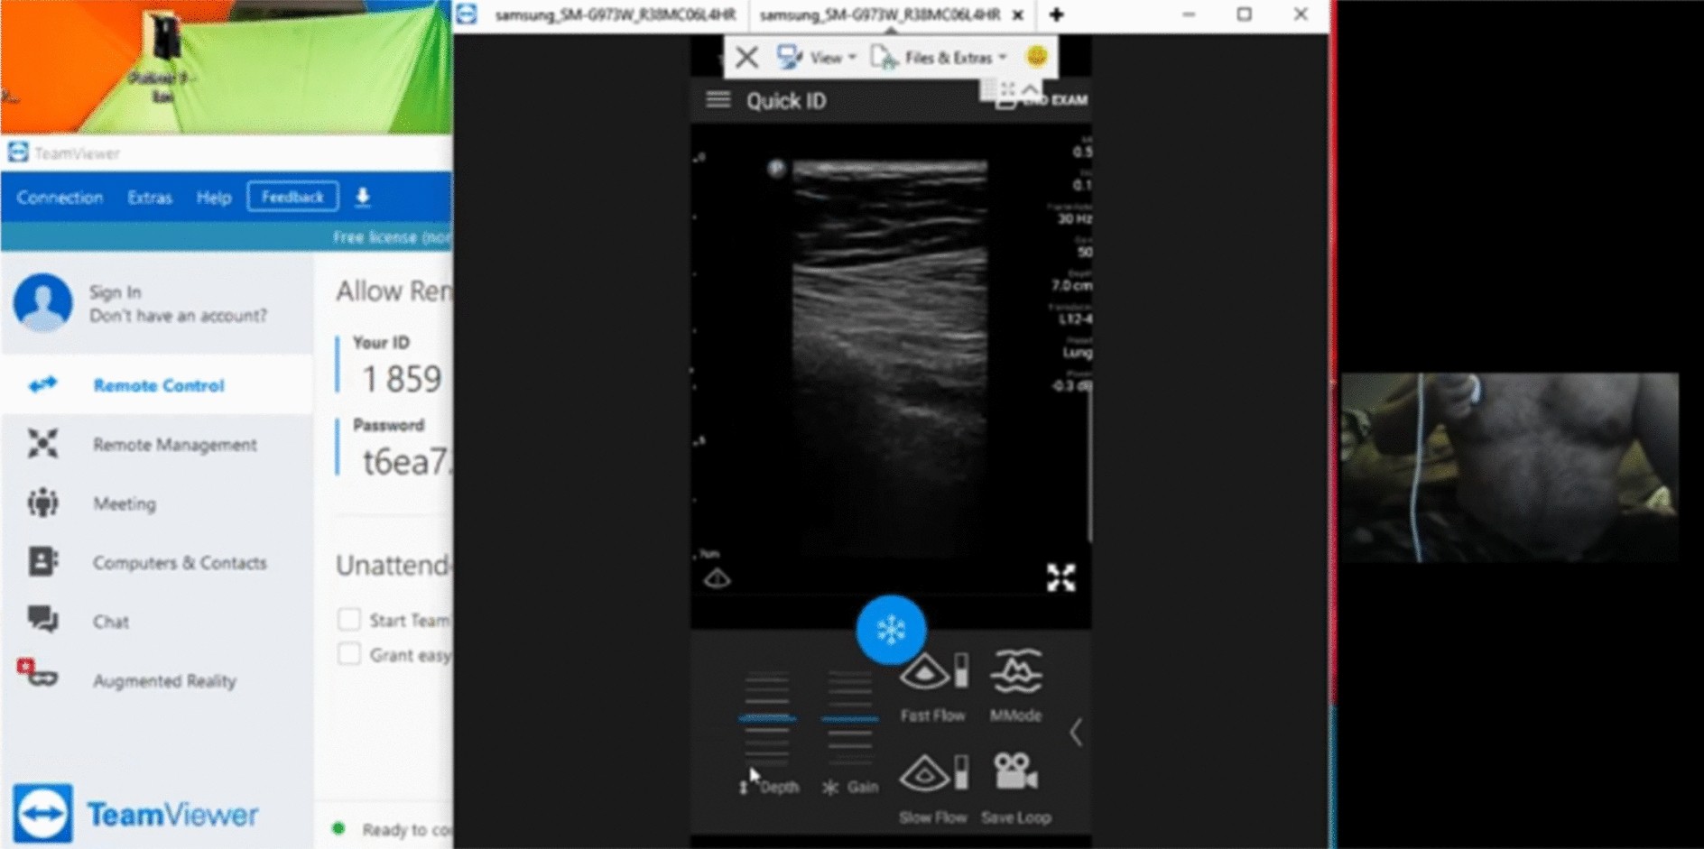
Task: Expand ultrasound image to fullscreen
Action: tap(1061, 577)
